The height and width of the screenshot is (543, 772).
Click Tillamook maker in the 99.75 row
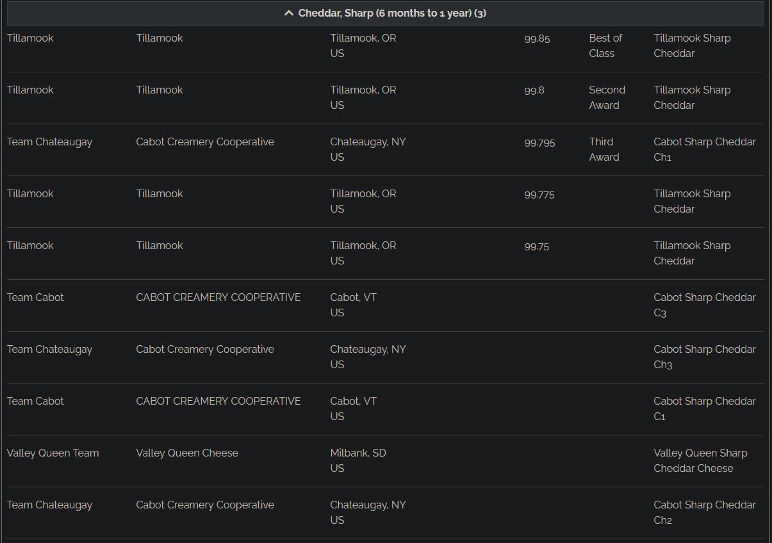pos(30,245)
